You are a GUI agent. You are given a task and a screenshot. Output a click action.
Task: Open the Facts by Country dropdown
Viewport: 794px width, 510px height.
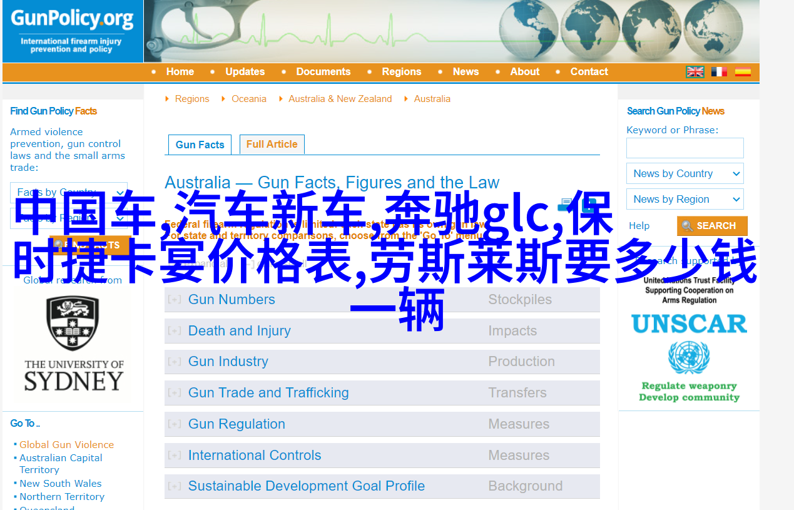pyautogui.click(x=69, y=193)
